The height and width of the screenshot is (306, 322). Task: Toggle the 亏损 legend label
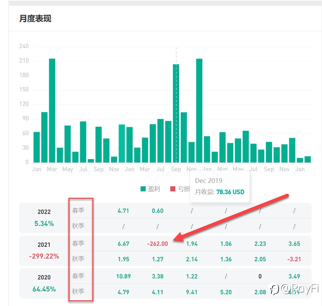[x=183, y=189]
